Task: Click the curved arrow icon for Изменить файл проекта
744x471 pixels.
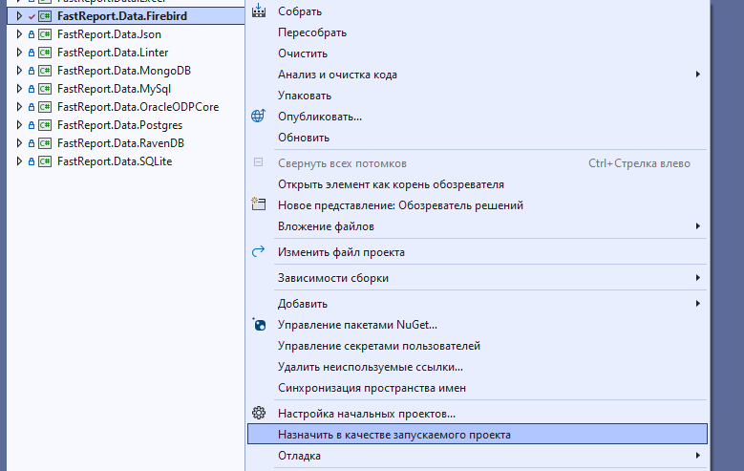Action: pyautogui.click(x=258, y=251)
